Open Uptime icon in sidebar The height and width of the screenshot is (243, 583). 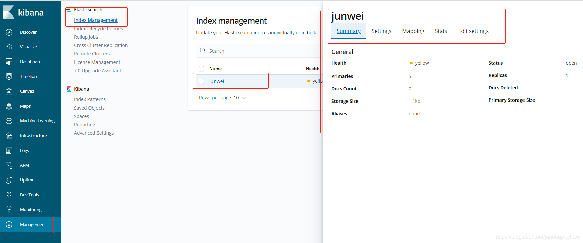tap(9, 180)
